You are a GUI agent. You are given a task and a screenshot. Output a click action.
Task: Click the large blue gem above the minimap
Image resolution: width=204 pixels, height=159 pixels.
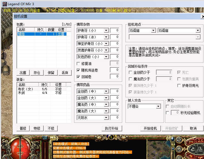173,139
